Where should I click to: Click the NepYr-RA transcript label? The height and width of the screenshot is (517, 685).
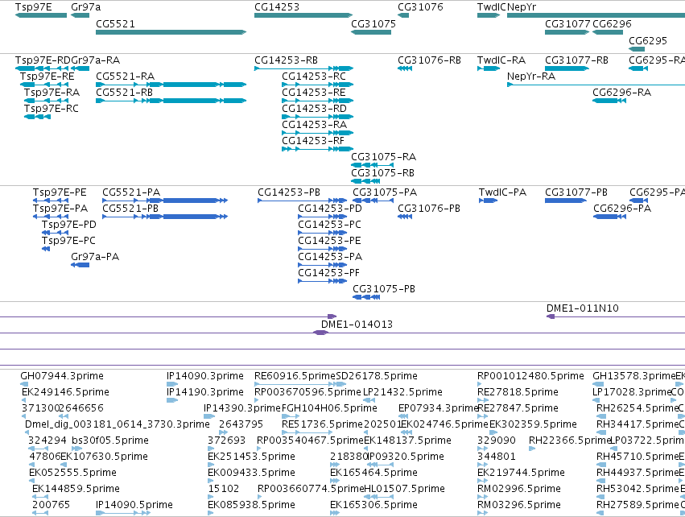tap(531, 77)
